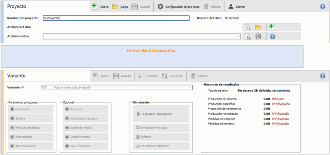The height and width of the screenshot is (155, 330).
Task: Click the 'MWh/año' unit text
Action: point(278,99)
